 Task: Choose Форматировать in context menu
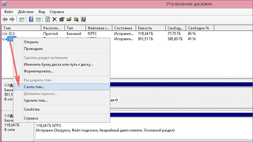(x=61, y=71)
